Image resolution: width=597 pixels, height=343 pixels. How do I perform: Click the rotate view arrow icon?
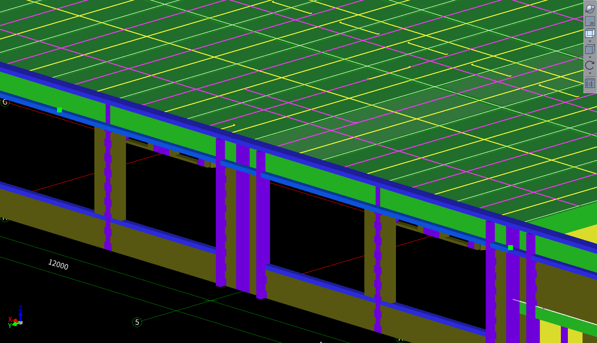coord(590,65)
